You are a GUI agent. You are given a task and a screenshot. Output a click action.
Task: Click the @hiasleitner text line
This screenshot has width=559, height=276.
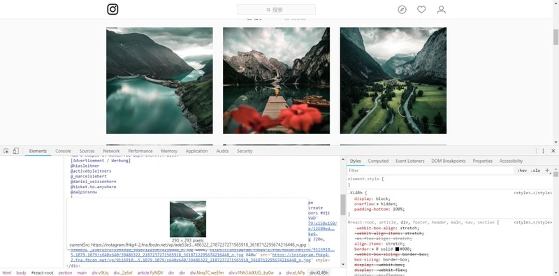pos(85,166)
